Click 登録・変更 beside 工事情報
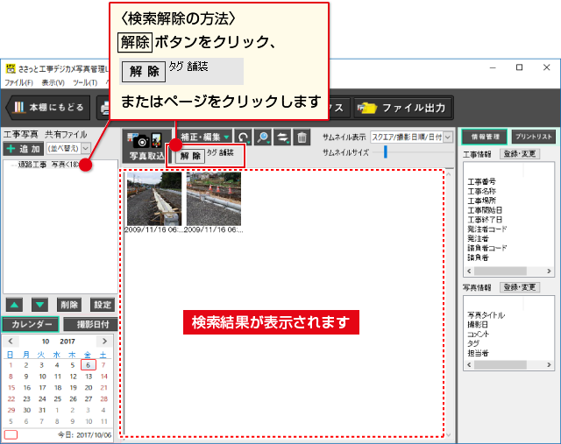The image size is (561, 444). point(520,154)
